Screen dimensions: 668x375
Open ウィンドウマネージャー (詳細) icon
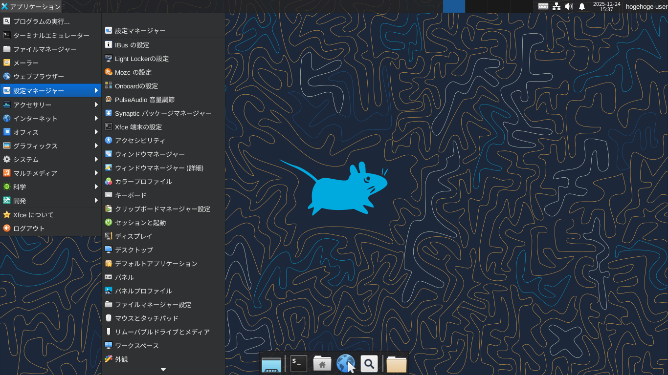[109, 168]
